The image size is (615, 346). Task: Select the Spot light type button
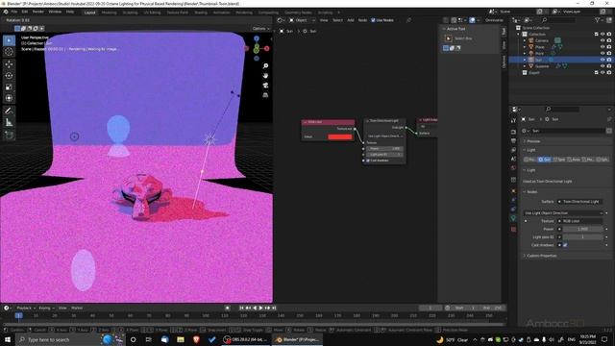click(x=559, y=160)
